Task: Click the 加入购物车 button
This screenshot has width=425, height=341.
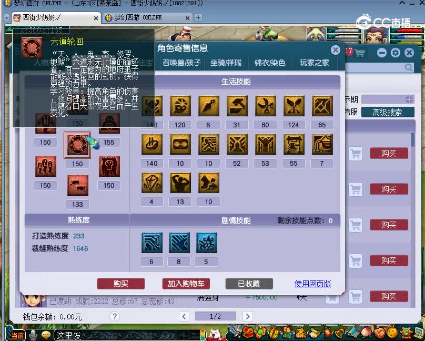Action: [x=186, y=284]
